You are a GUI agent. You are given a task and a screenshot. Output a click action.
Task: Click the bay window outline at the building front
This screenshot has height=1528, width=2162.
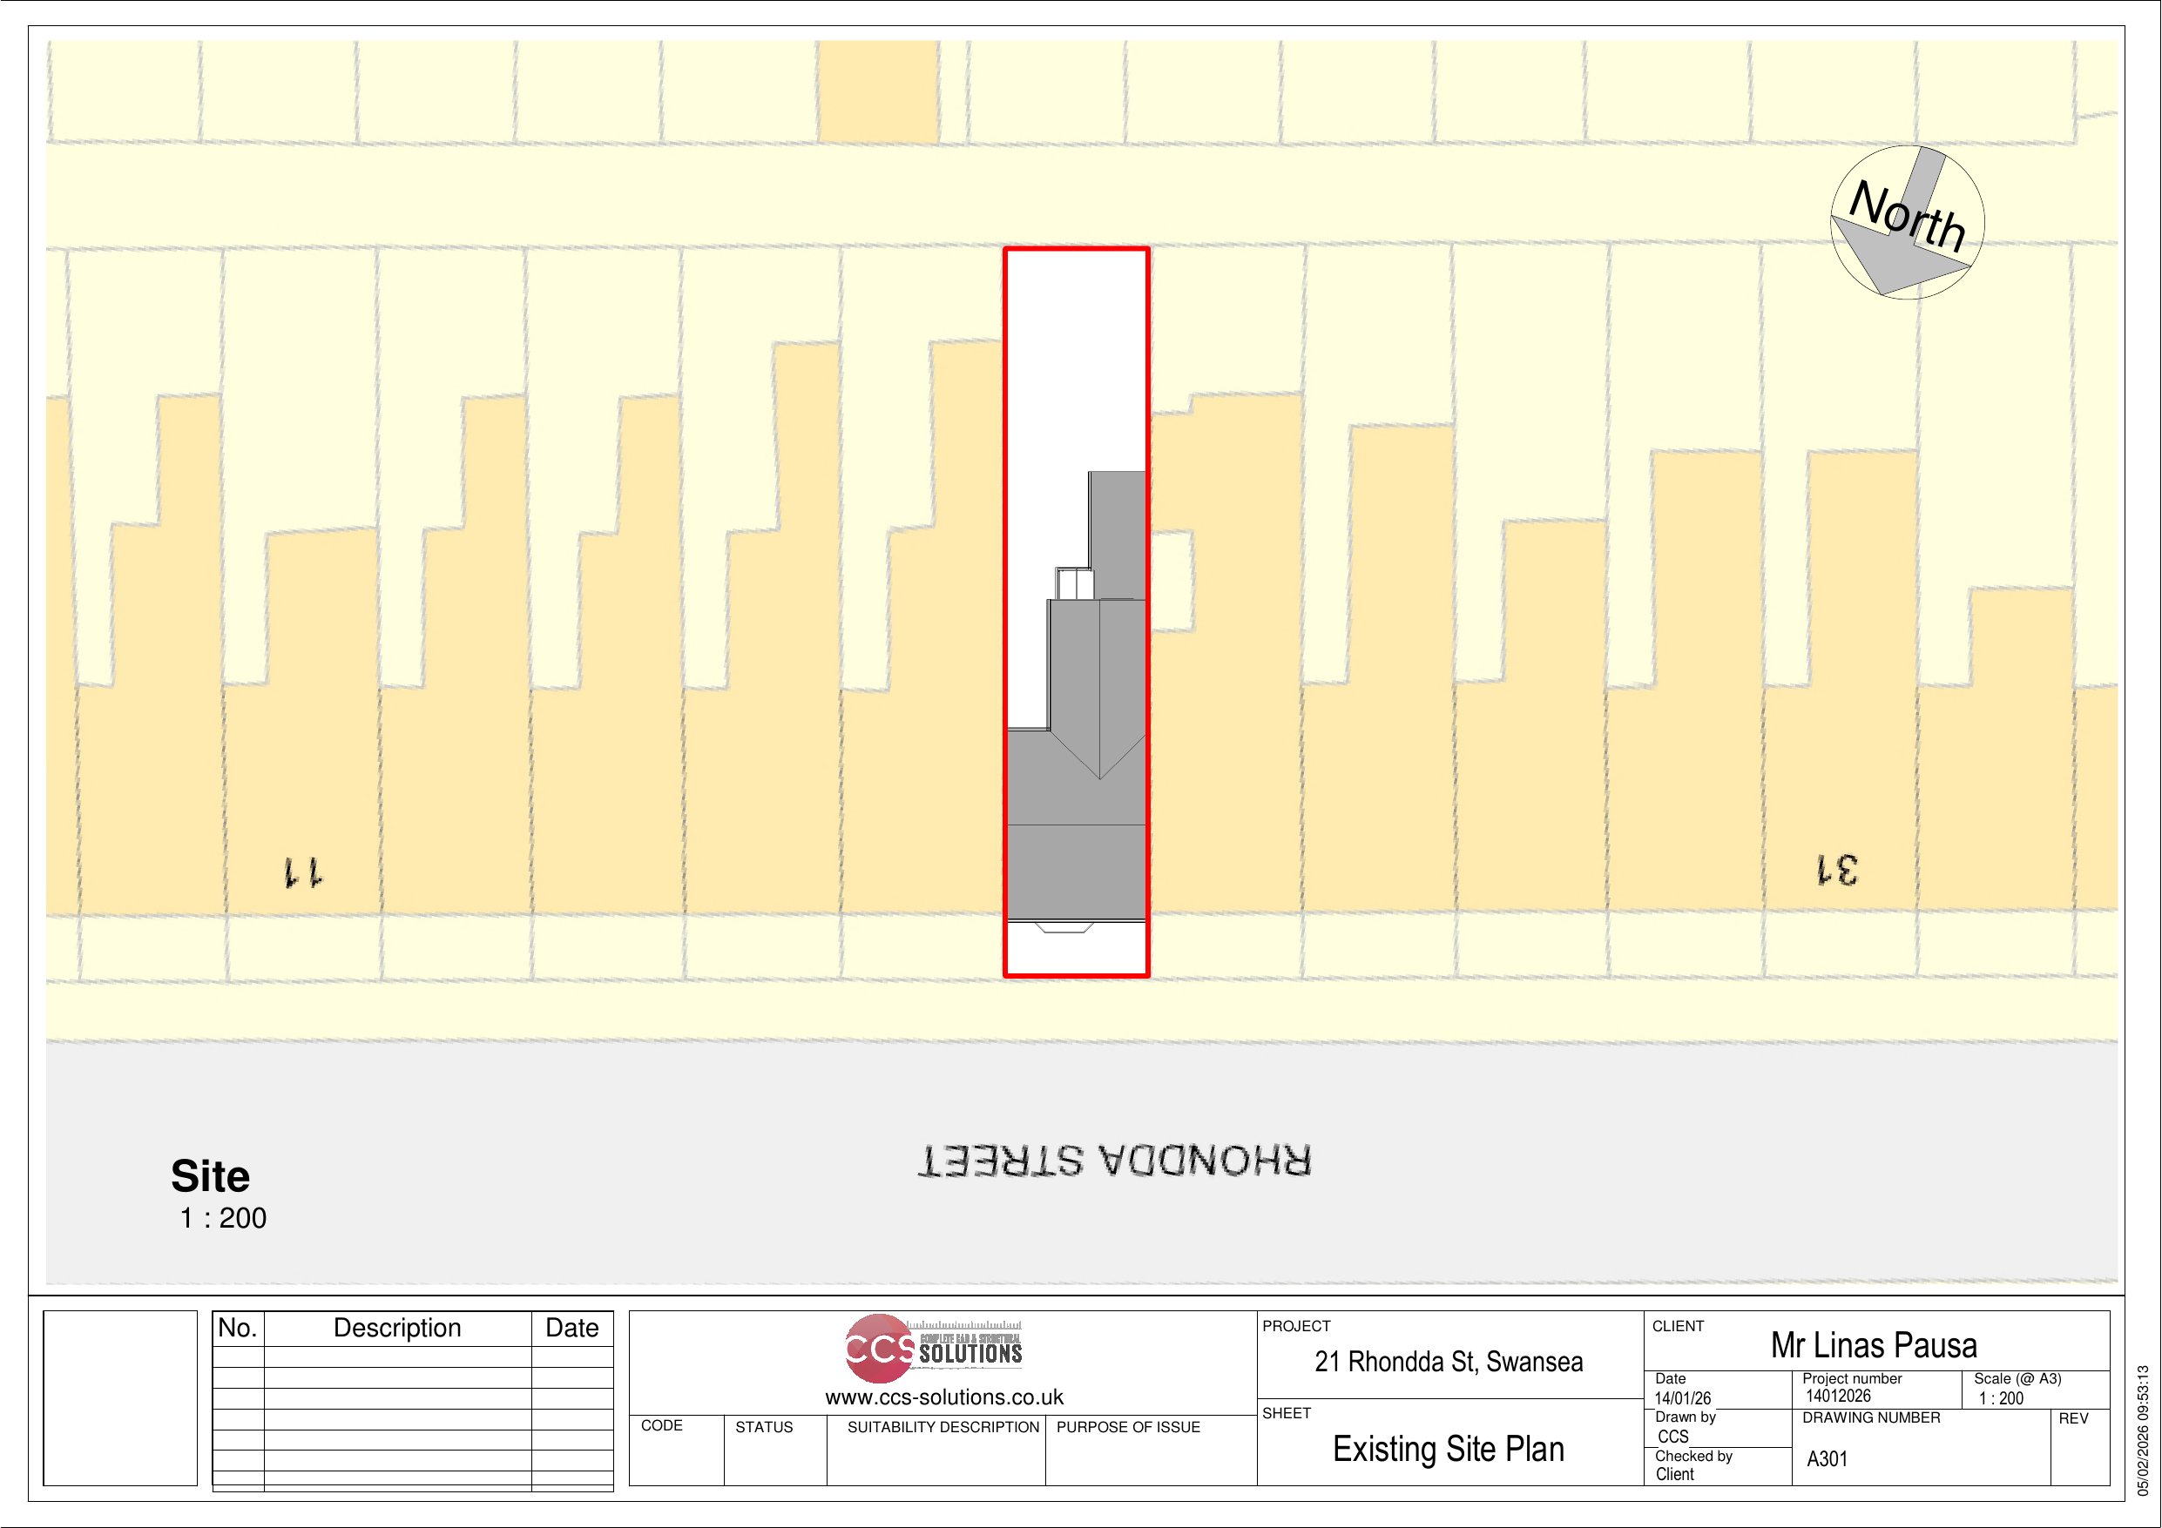click(1064, 927)
